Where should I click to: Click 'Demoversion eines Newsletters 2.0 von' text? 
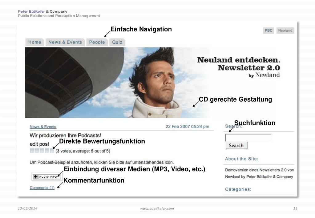pyautogui.click(x=259, y=170)
